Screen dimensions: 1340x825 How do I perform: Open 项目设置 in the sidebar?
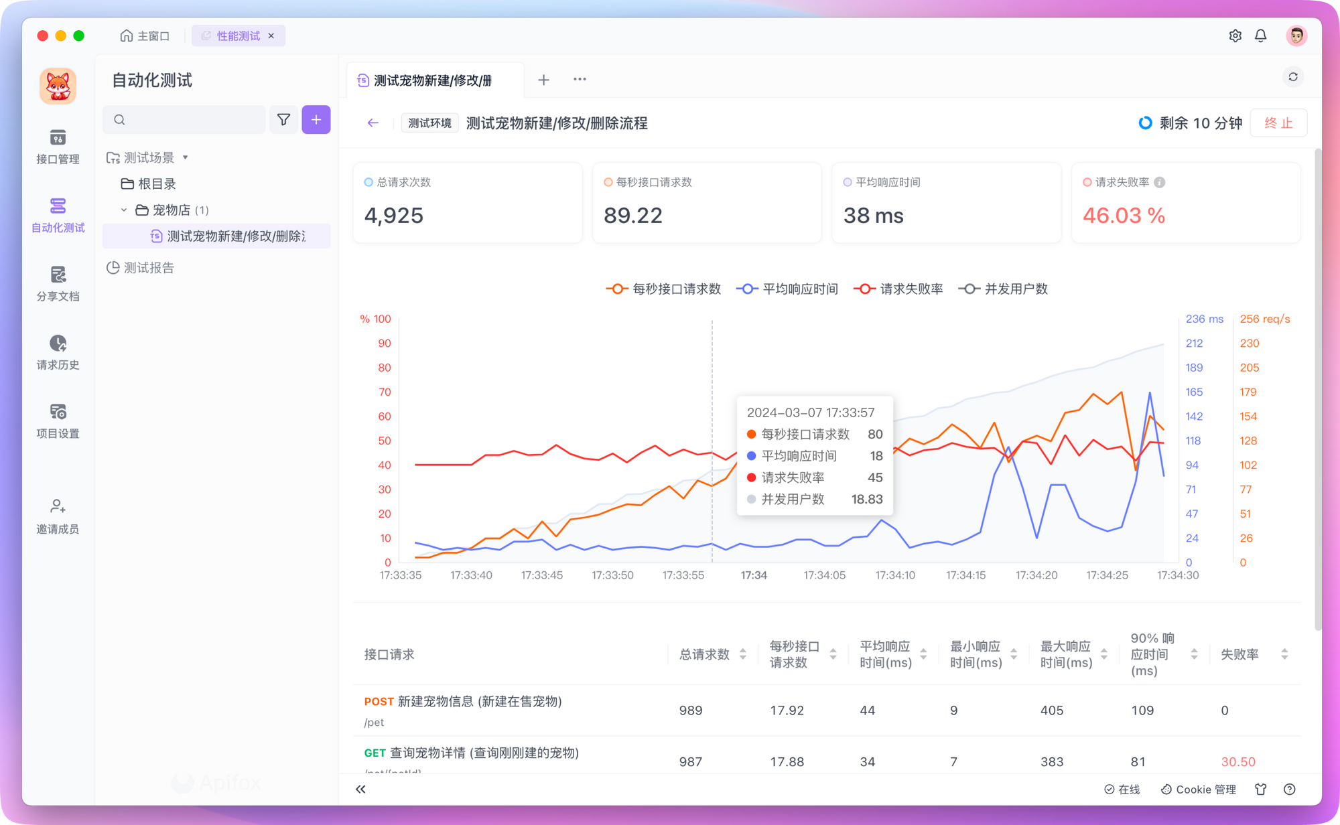[x=58, y=421]
